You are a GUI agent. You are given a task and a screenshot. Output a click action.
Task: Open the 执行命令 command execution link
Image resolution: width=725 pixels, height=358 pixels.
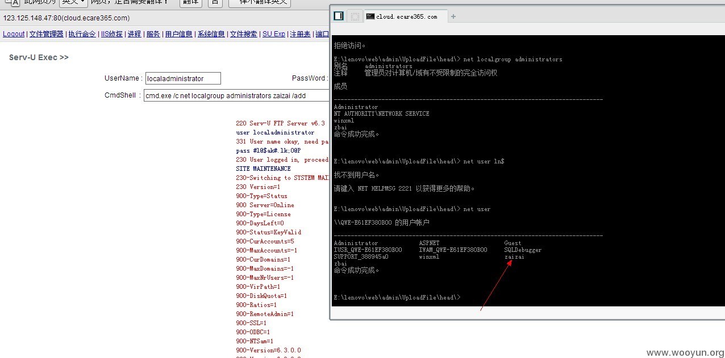pos(82,34)
